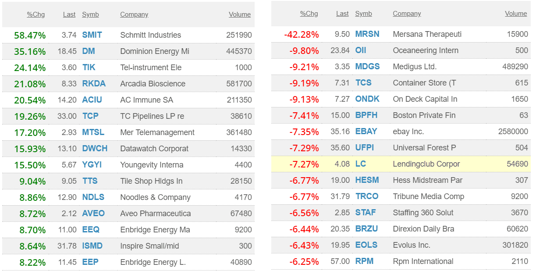Image resolution: width=536 pixels, height=278 pixels.
Task: Sort gainers by the Volume column header
Action: (239, 14)
